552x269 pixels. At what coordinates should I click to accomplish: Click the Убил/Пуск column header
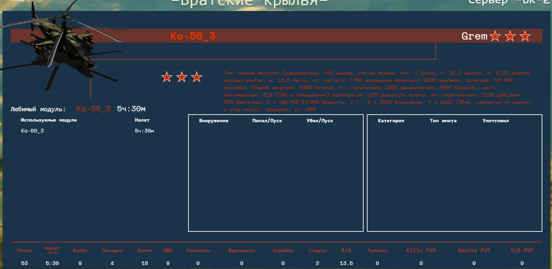[x=320, y=121]
